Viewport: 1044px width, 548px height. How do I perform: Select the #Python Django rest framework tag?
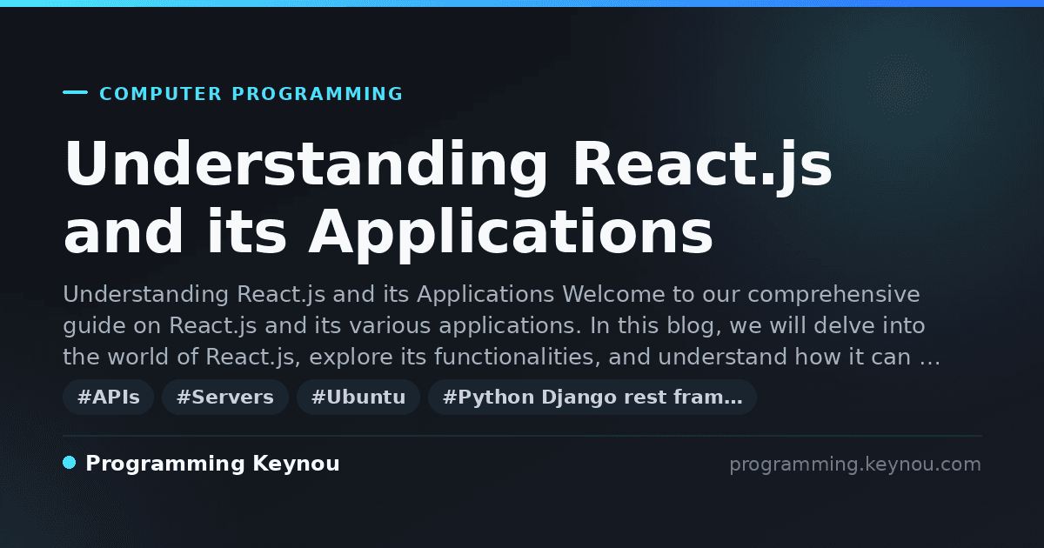[x=592, y=398]
